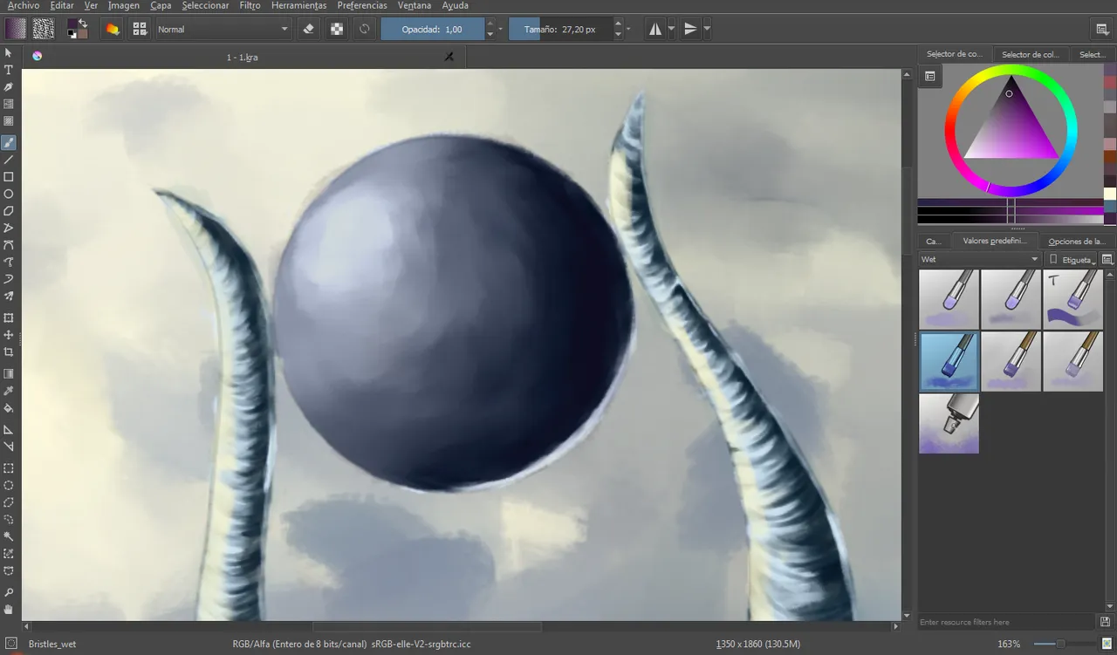Select the Fill bucket tool
Screen dimensions: 1117x655
click(9, 408)
